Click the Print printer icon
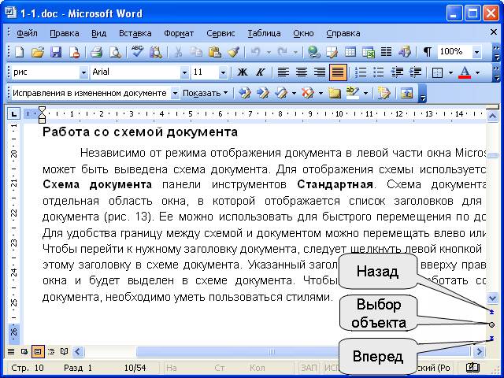The image size is (504, 378). coord(96,52)
